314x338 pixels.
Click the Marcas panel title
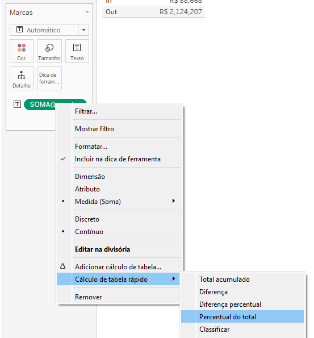point(21,12)
